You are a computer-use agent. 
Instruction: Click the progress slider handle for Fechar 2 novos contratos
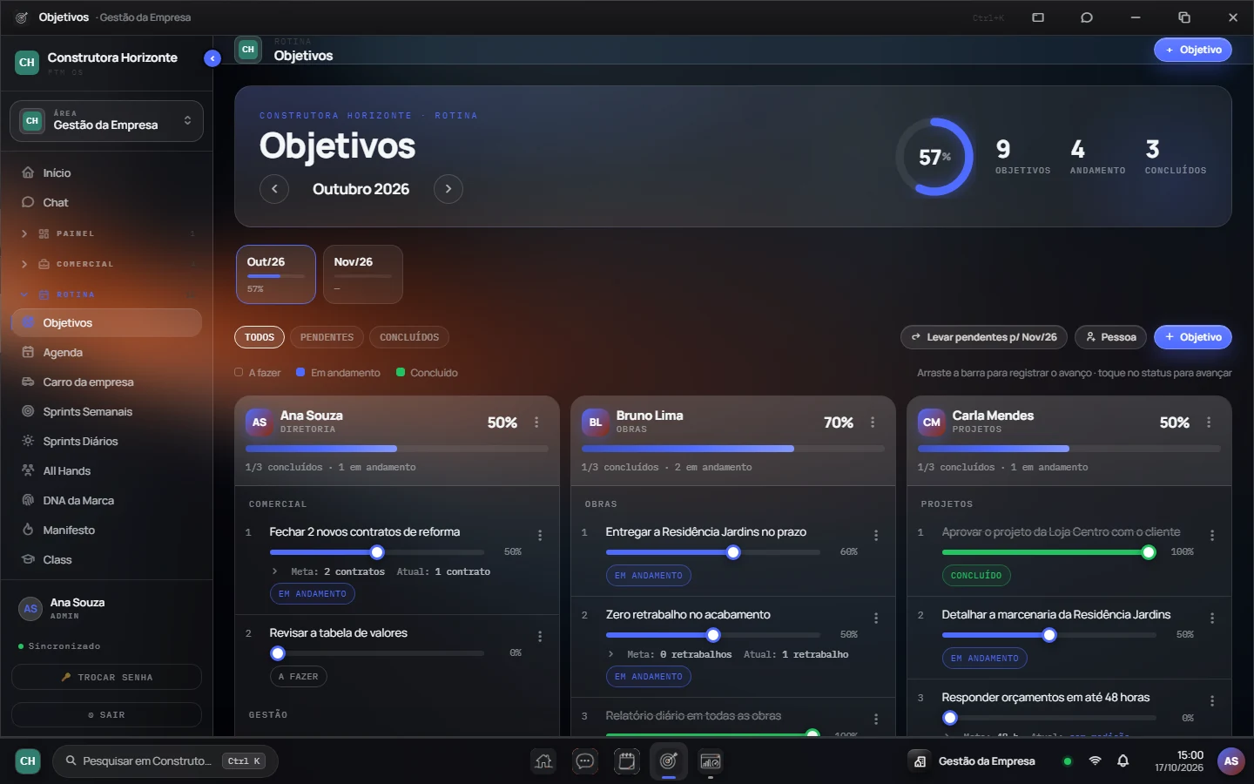click(377, 552)
